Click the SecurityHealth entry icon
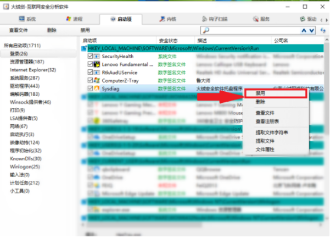The image size is (330, 238). 97,57
